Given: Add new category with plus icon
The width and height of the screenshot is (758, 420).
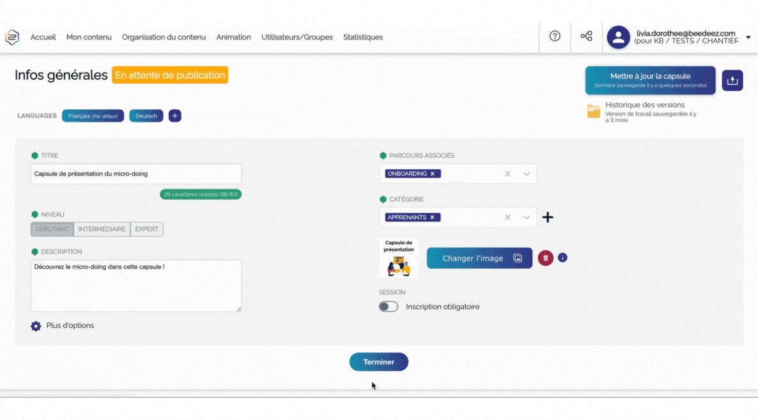Looking at the screenshot, I should point(548,218).
